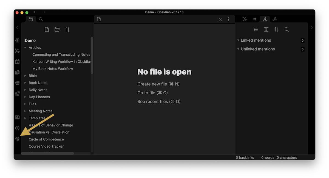Navigate forward with the title bar arrow
The height and width of the screenshot is (178, 329).
coord(44,12)
